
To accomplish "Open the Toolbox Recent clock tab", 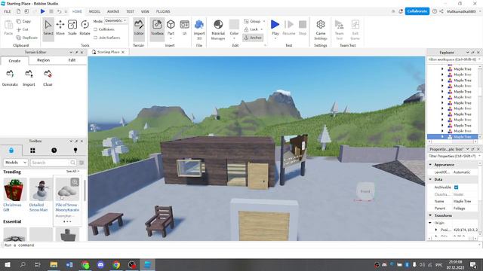I will point(54,151).
